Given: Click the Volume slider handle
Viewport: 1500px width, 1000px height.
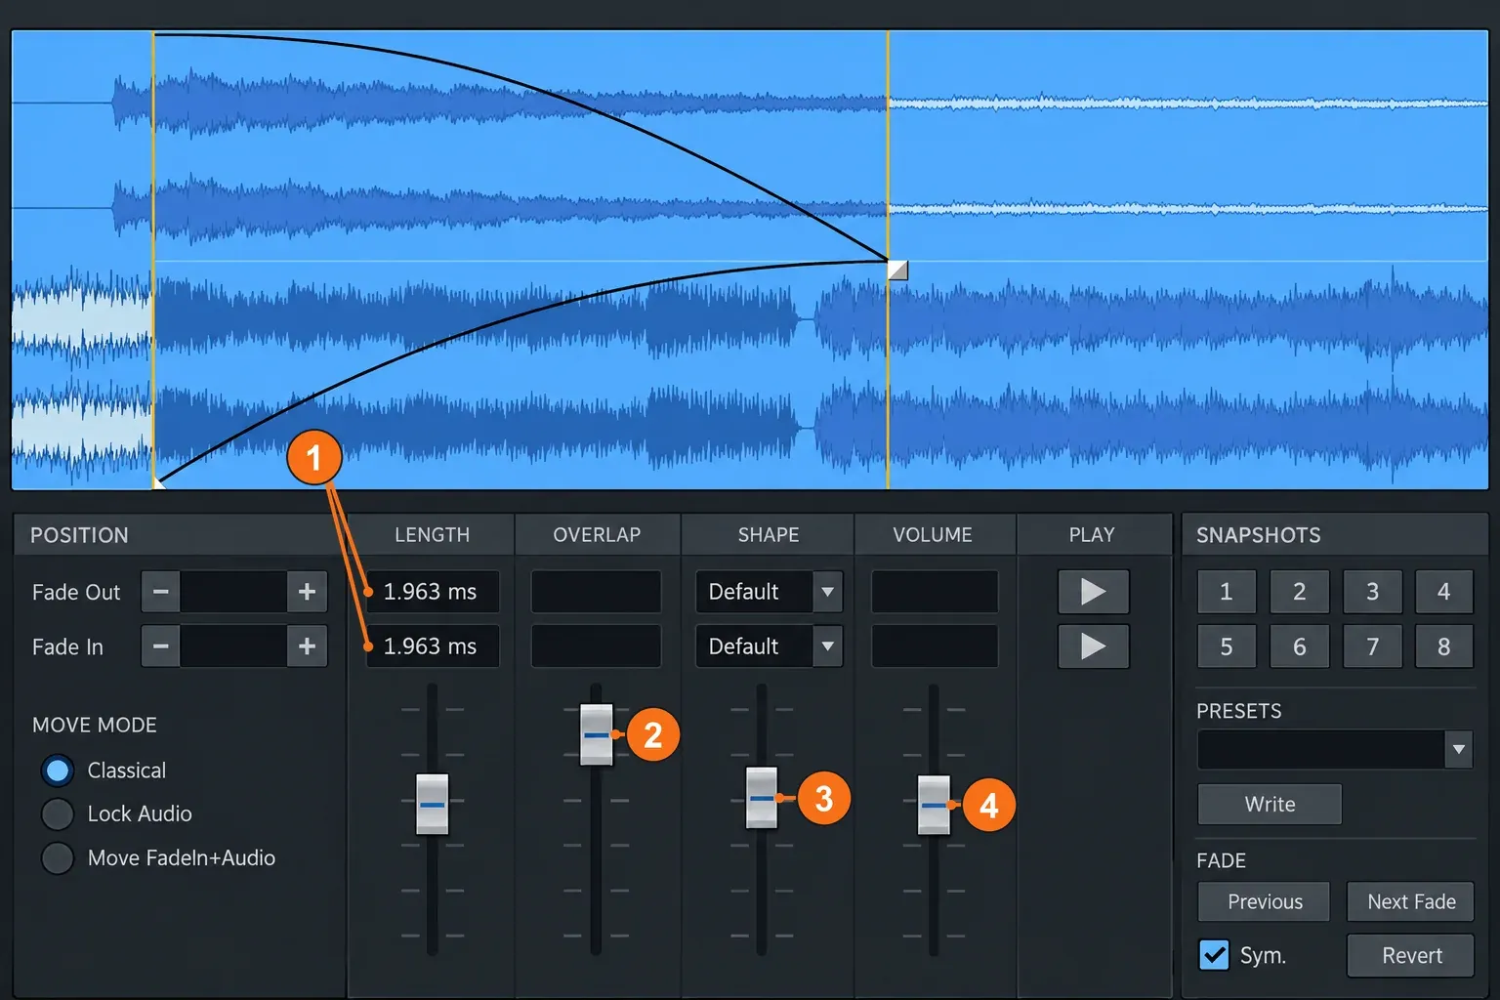Looking at the screenshot, I should click(x=934, y=805).
